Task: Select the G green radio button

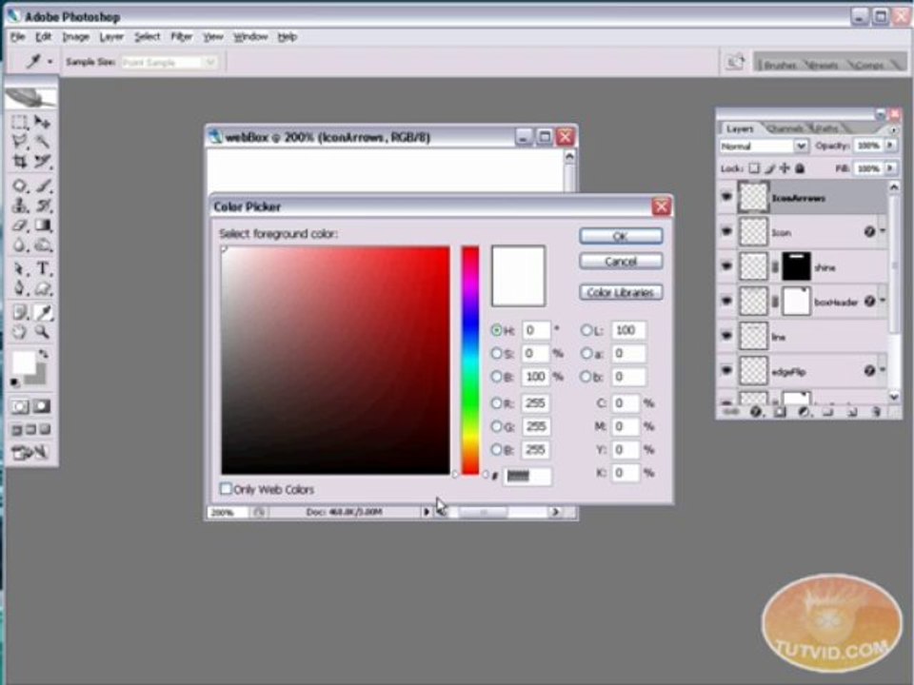Action: click(496, 426)
